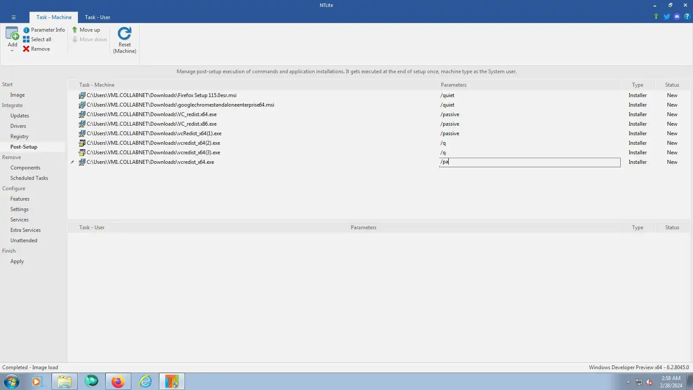Open the Unattended page

[x=24, y=240]
